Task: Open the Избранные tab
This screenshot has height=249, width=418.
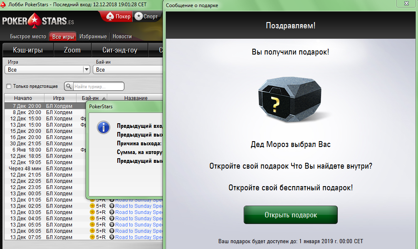Action: (x=93, y=37)
